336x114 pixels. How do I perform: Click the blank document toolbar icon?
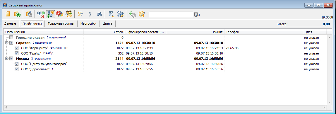(8, 14)
